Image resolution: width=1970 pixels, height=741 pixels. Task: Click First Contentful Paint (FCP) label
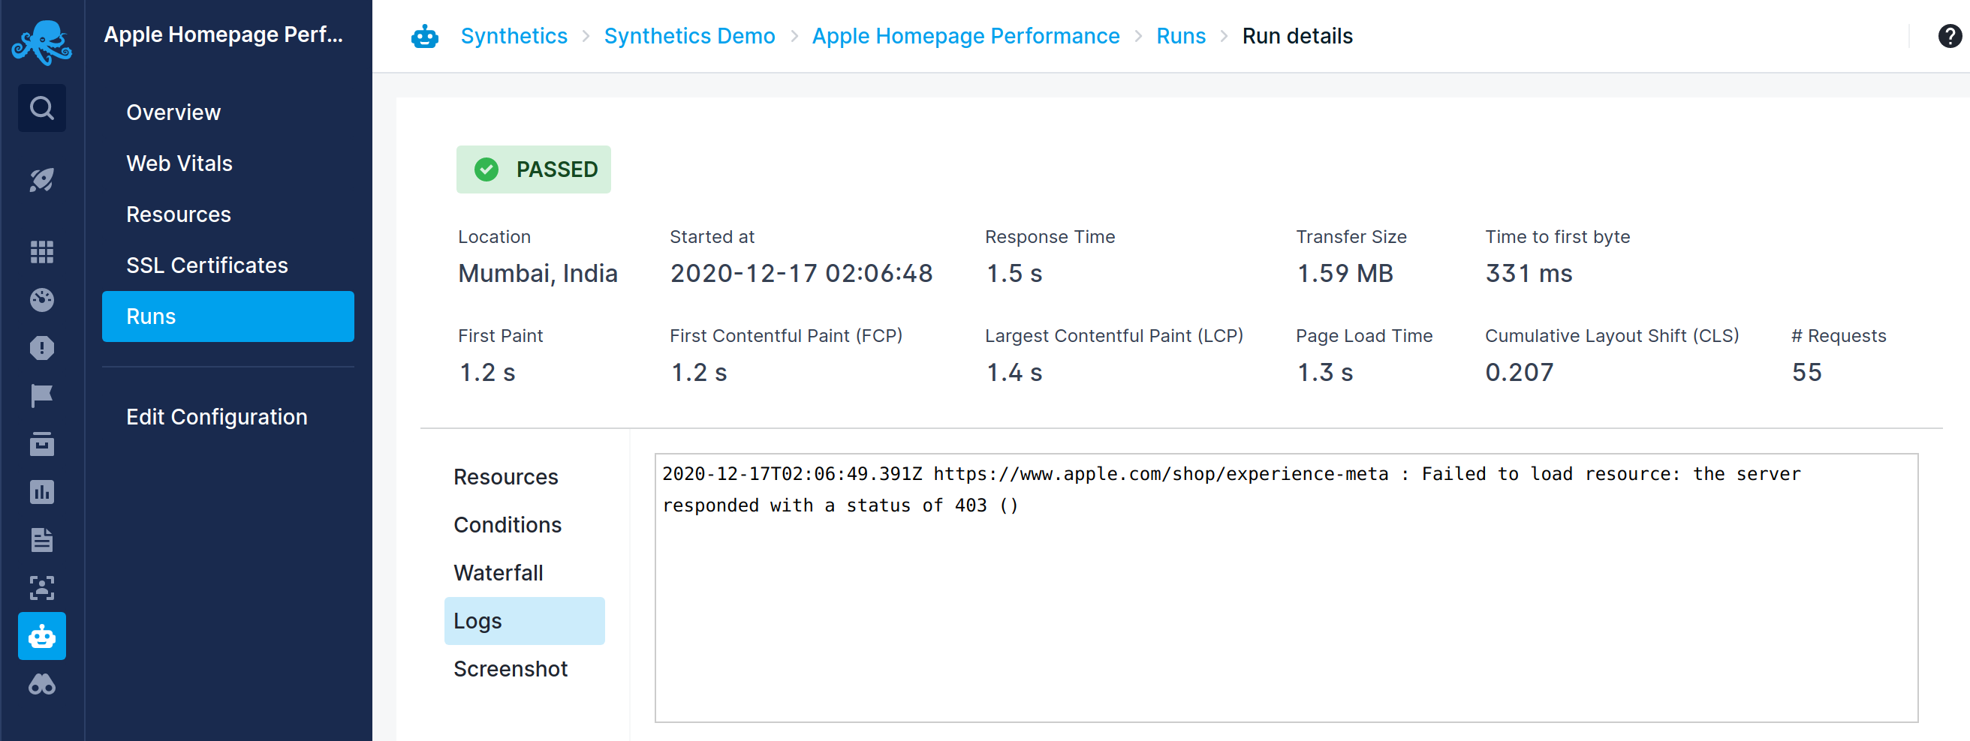click(785, 336)
